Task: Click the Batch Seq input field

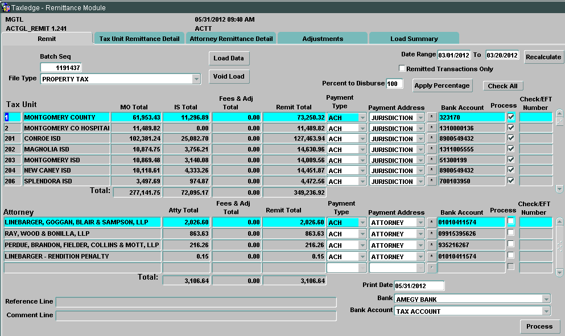Action: tap(61, 67)
